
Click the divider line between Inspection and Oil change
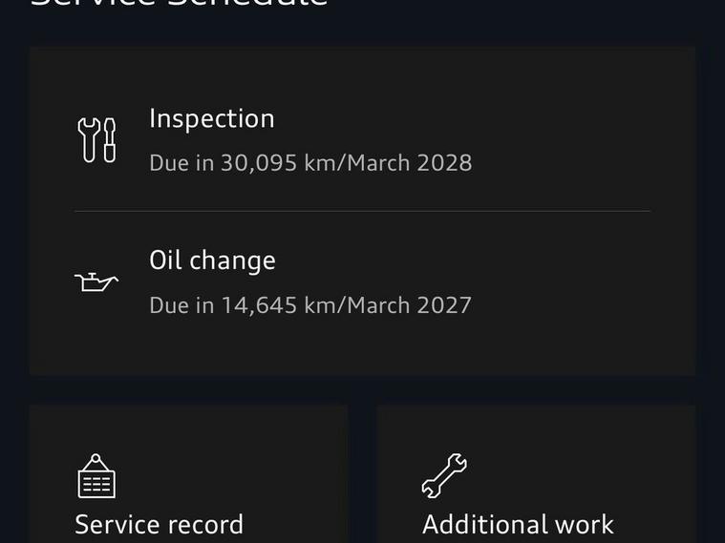coord(362,211)
